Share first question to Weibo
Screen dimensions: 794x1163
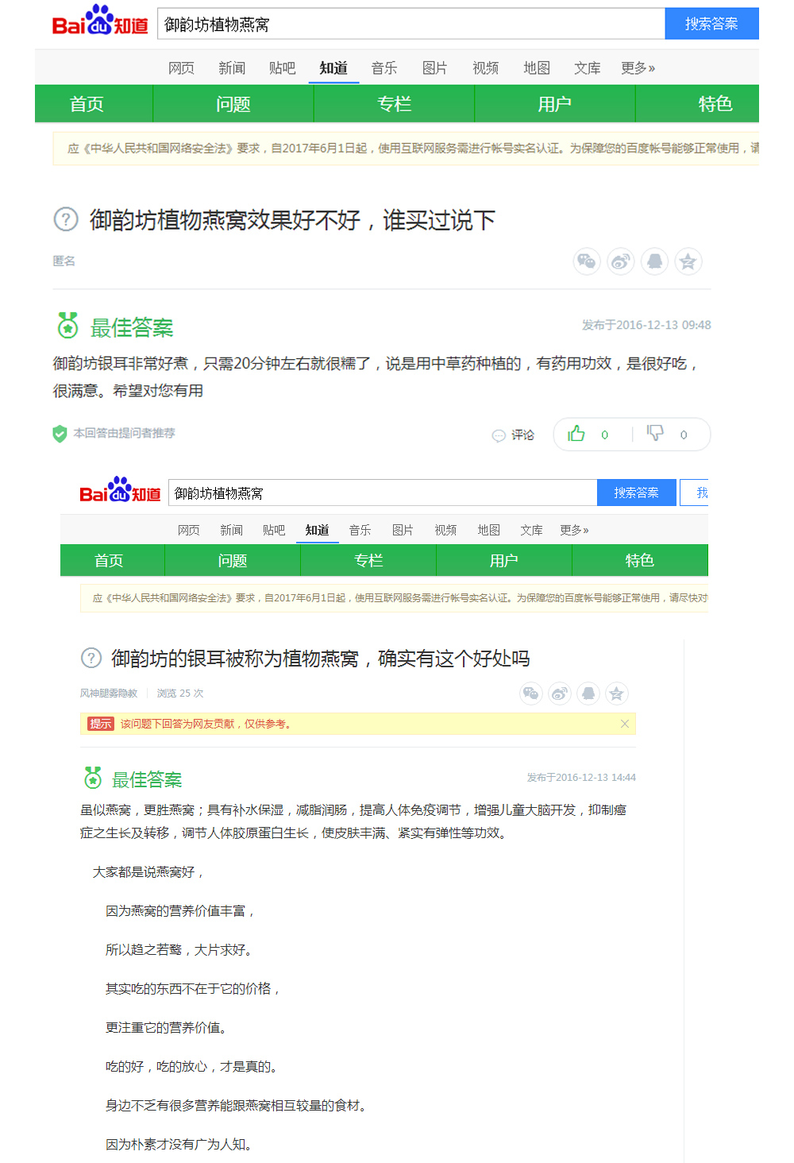(x=621, y=261)
